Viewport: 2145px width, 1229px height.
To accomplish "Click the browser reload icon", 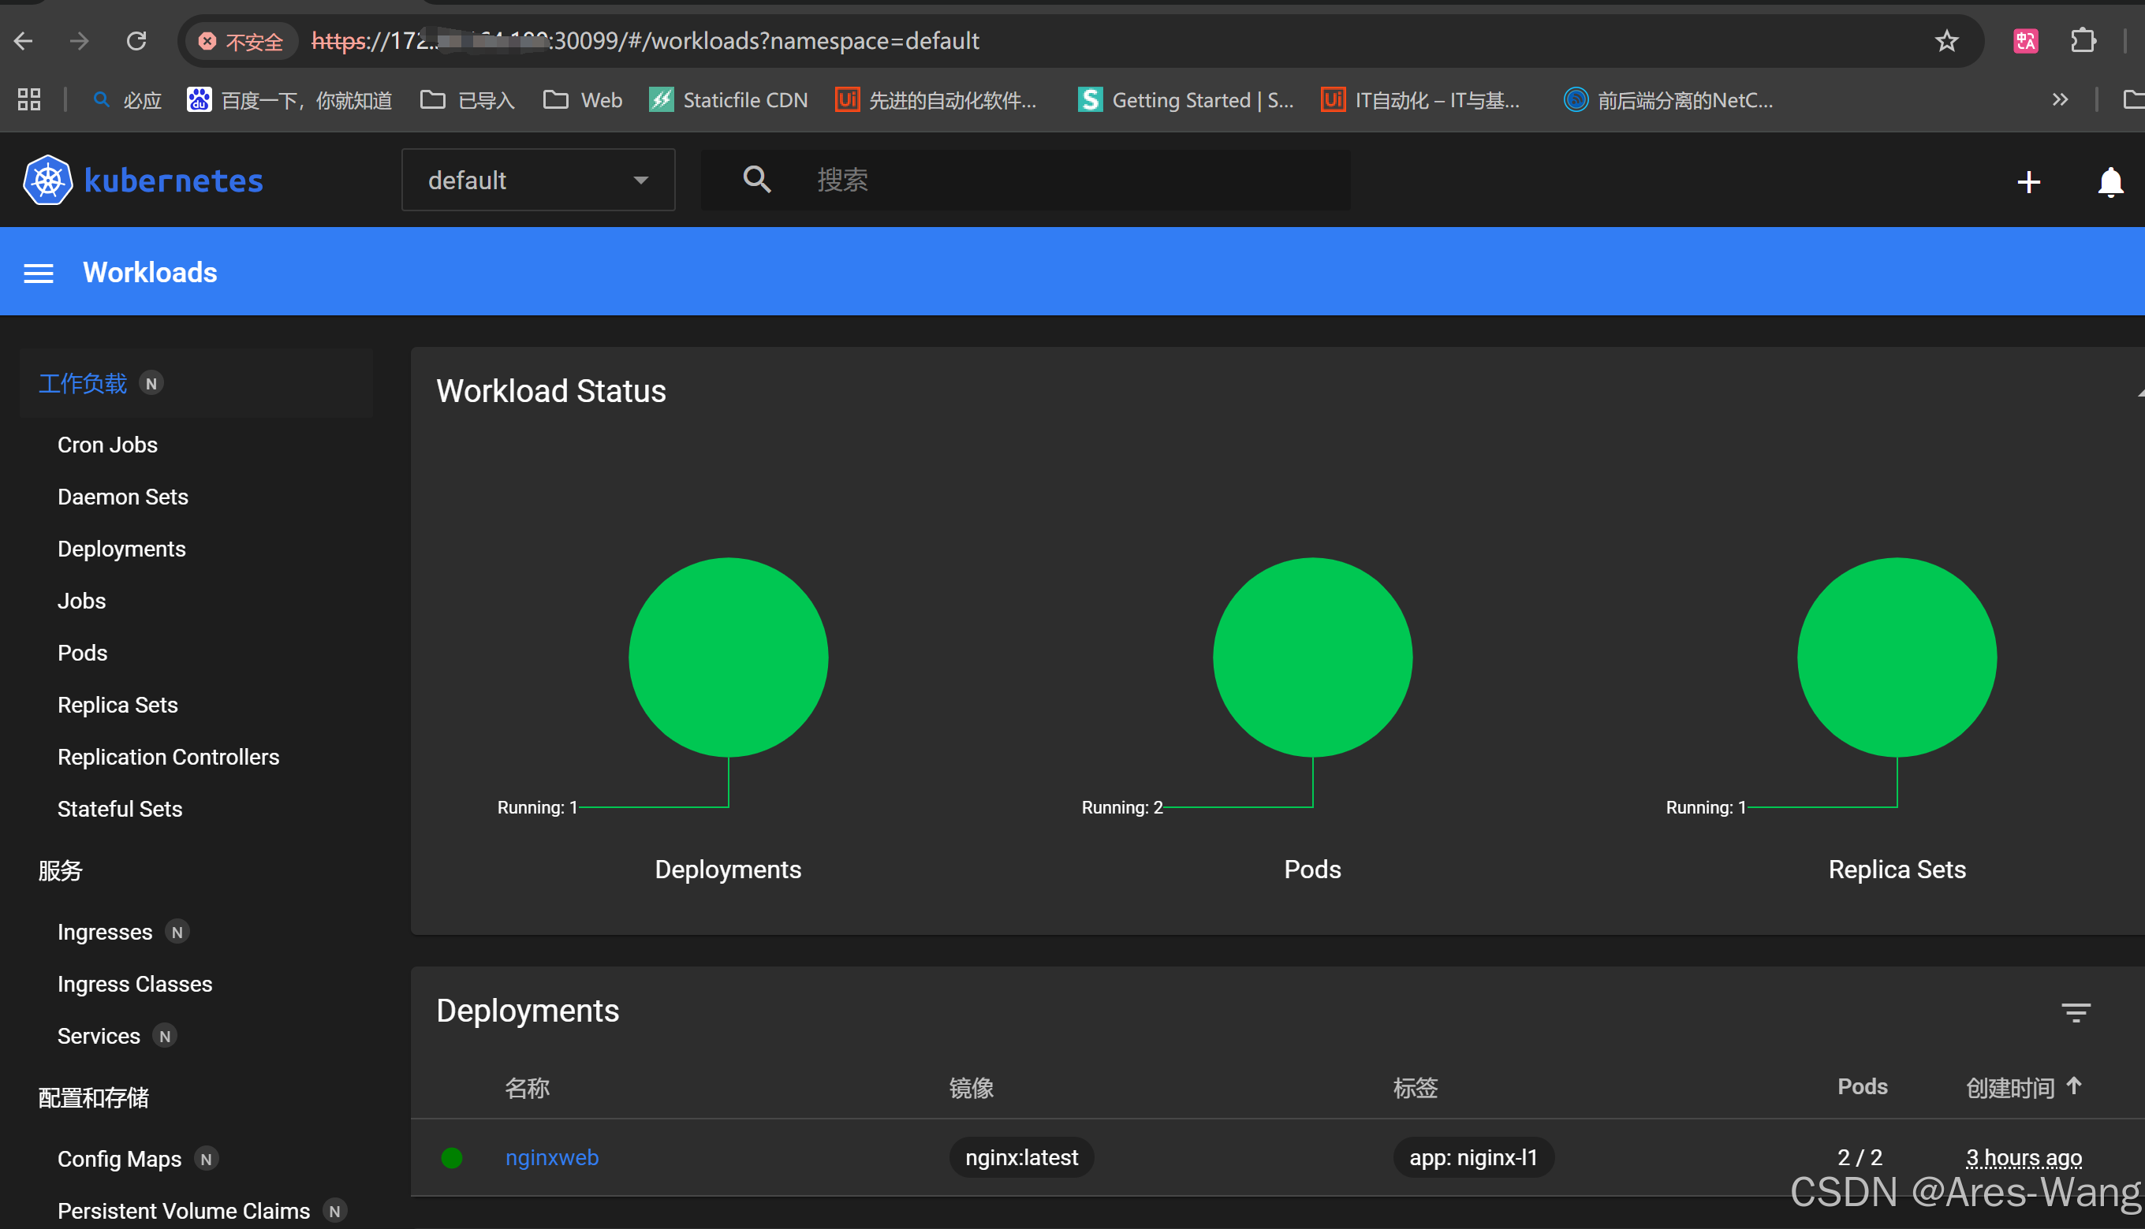I will 136,40.
